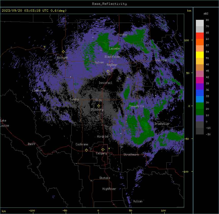
Task: Click the Lacombe city label
Action: (114, 49)
